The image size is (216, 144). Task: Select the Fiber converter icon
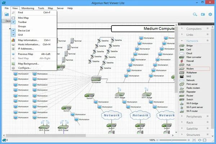pos(182,57)
